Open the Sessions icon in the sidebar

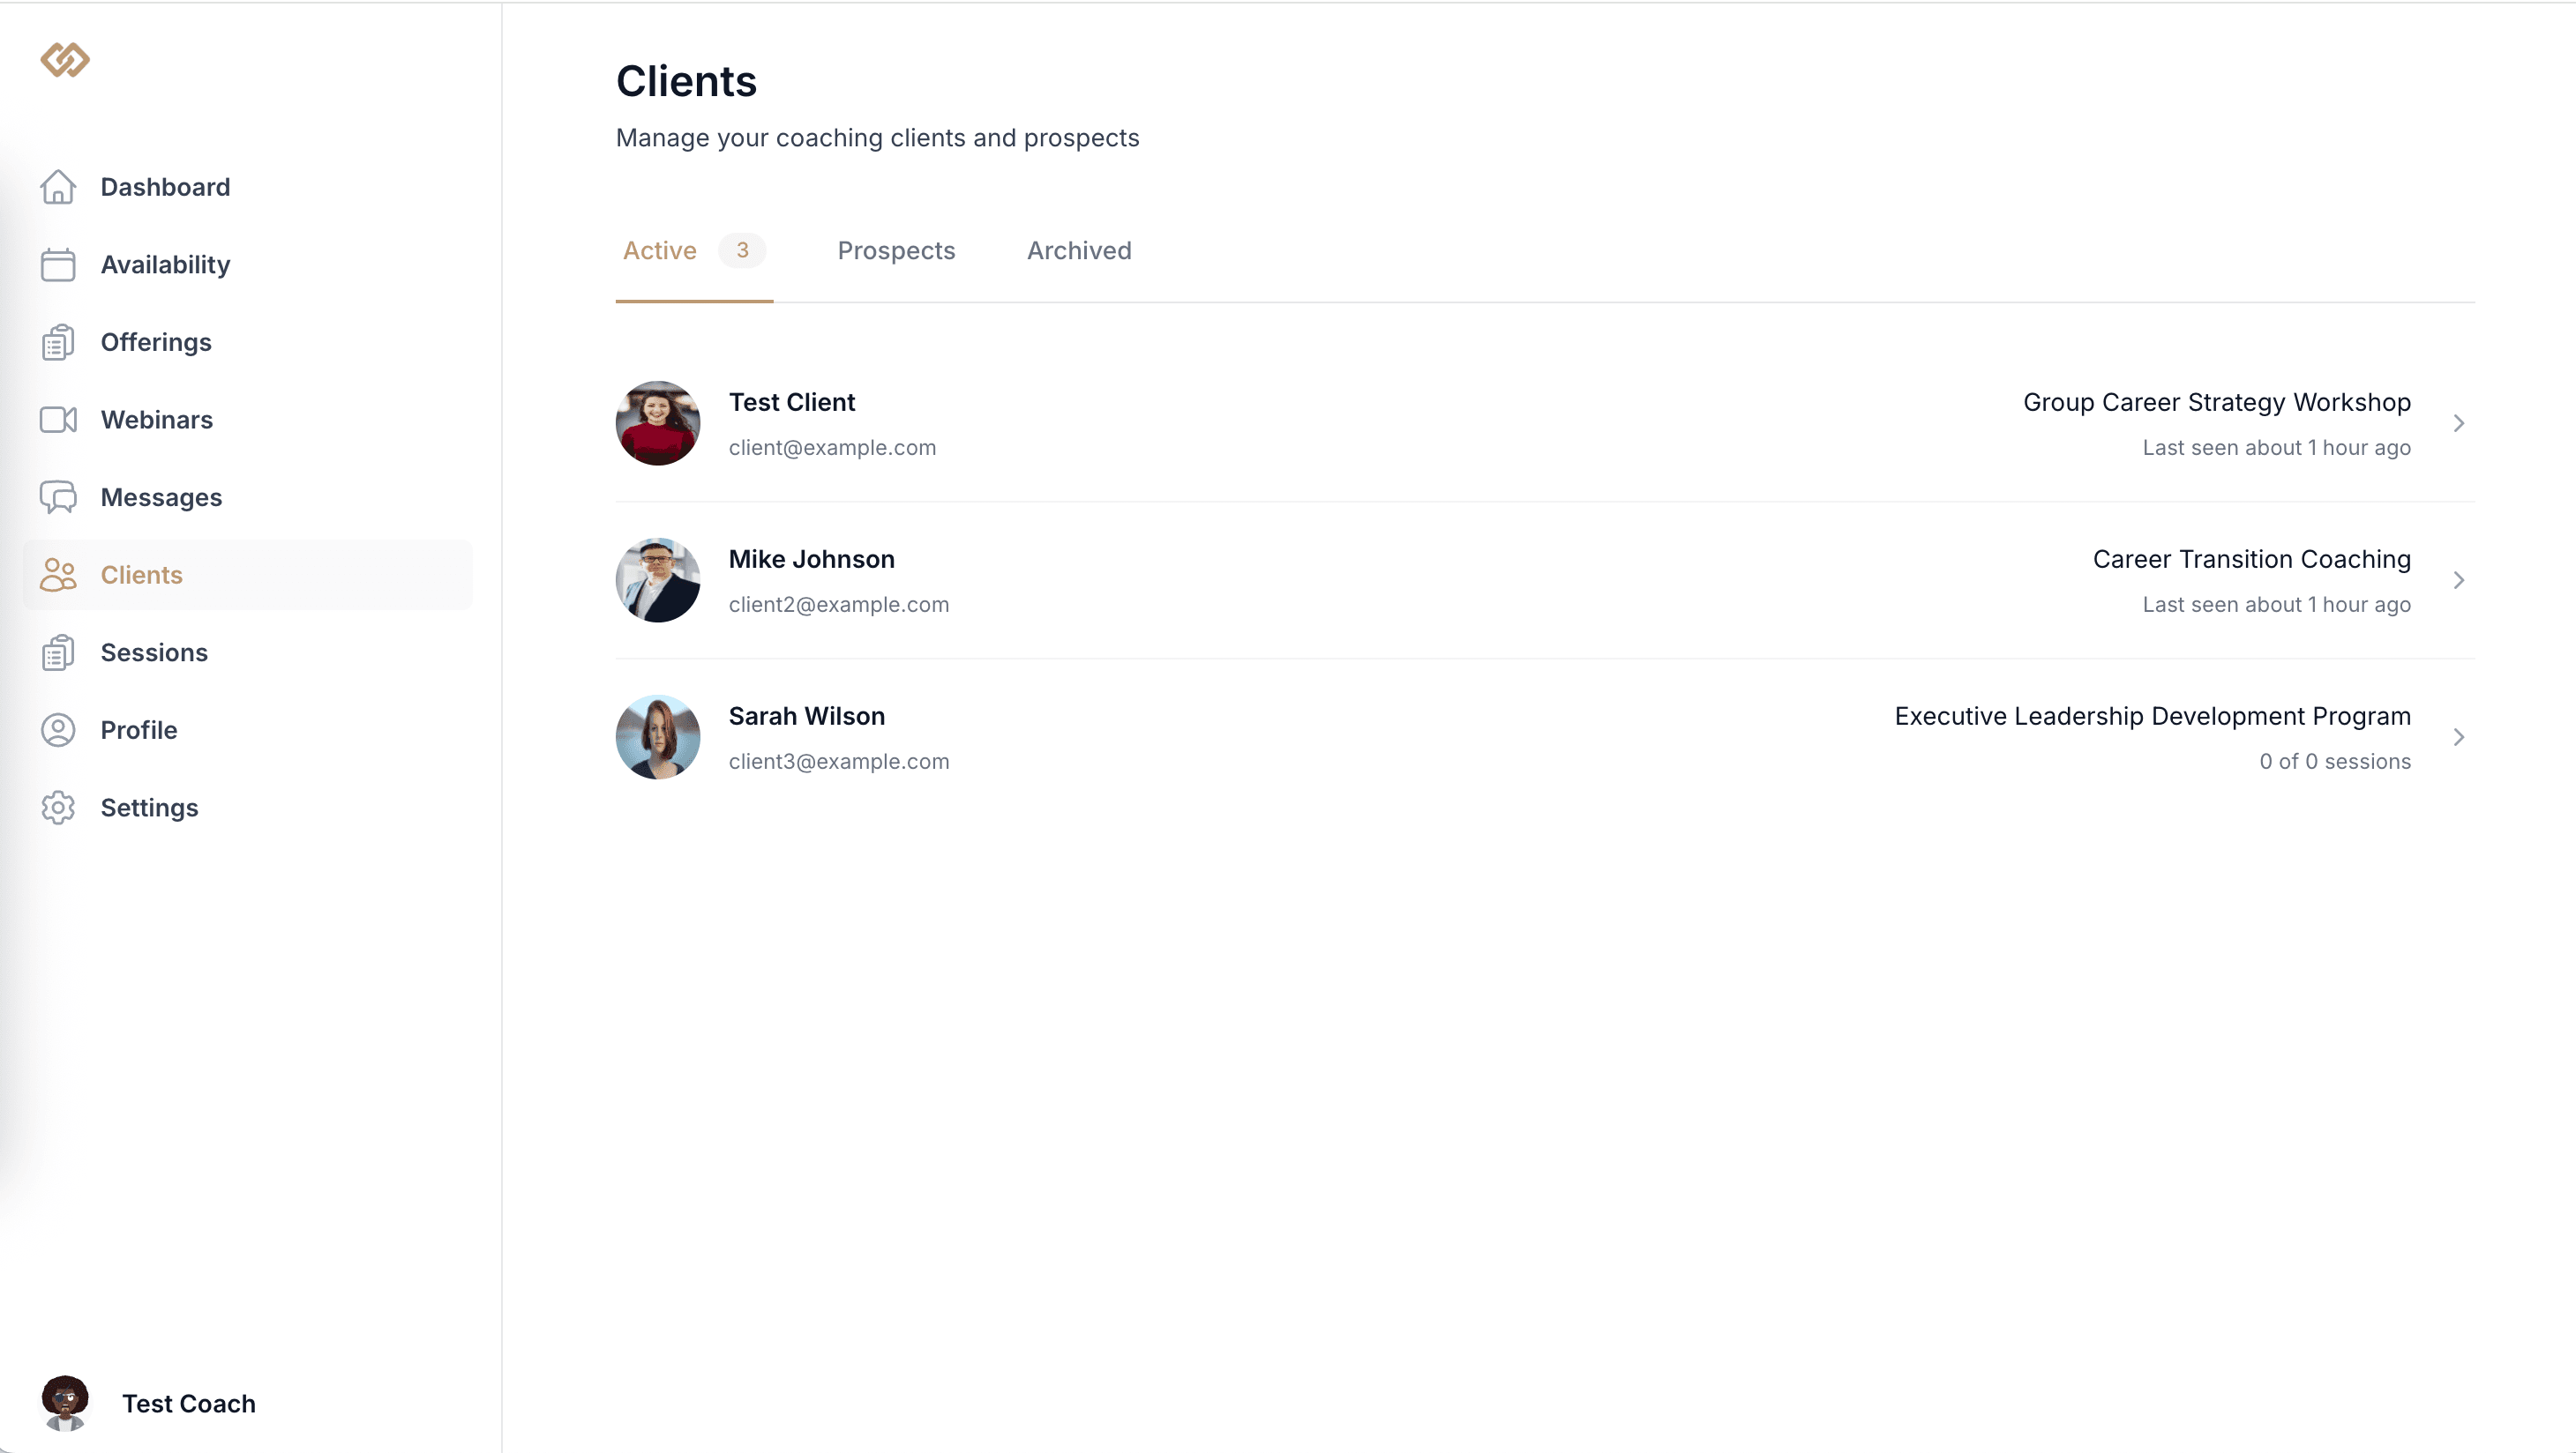click(x=59, y=652)
